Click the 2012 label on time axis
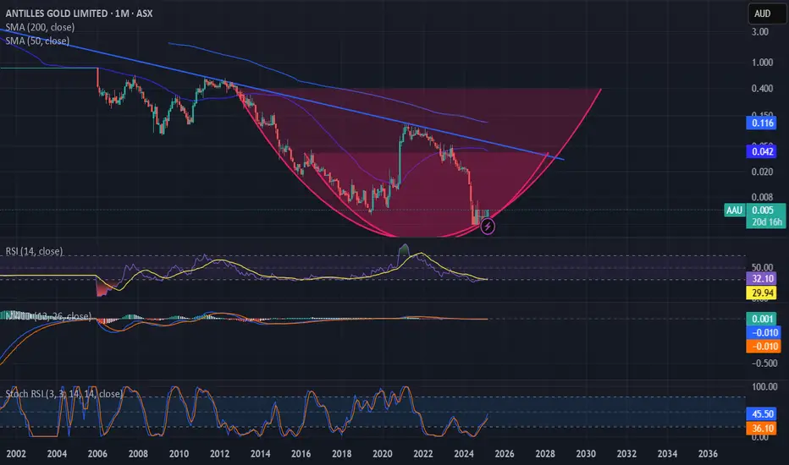Screen dimensions: 789x465 (219, 453)
